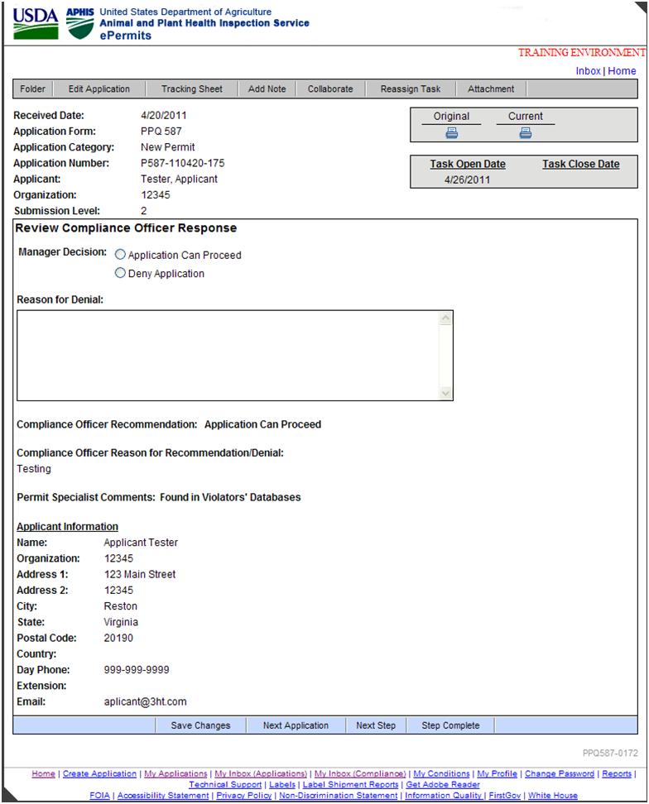The image size is (649, 804).
Task: Click the textbox scroll down arrow
Action: 446,393
